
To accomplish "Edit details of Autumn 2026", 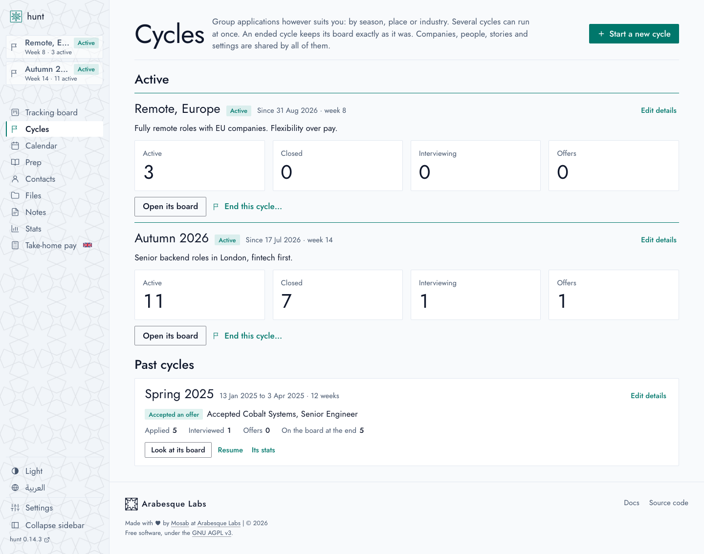I will (659, 240).
